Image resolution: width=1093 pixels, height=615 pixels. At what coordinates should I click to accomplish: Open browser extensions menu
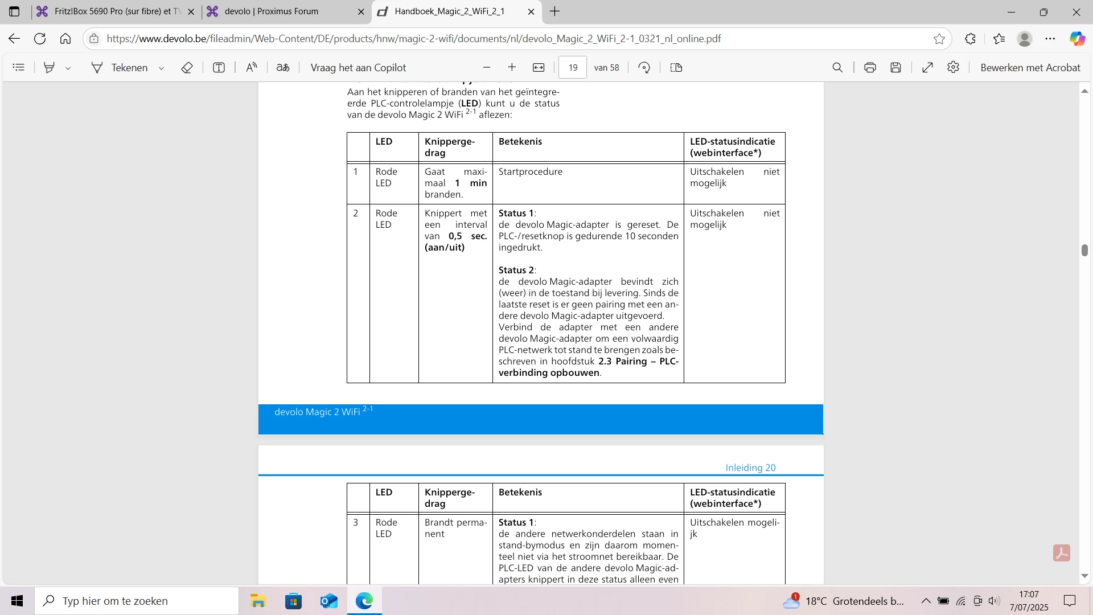971,39
